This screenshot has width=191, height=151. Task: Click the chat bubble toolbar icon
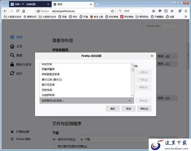[x=160, y=11]
